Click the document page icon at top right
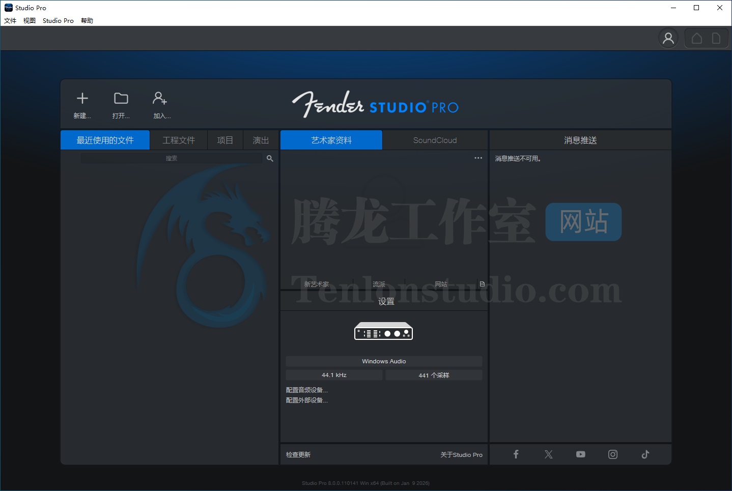Image resolution: width=732 pixels, height=491 pixels. coord(716,39)
